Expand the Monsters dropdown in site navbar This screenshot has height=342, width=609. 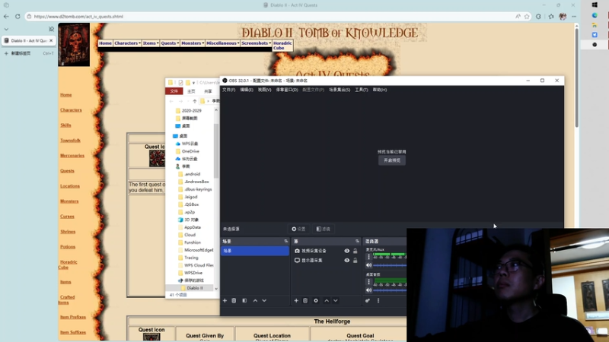193,43
